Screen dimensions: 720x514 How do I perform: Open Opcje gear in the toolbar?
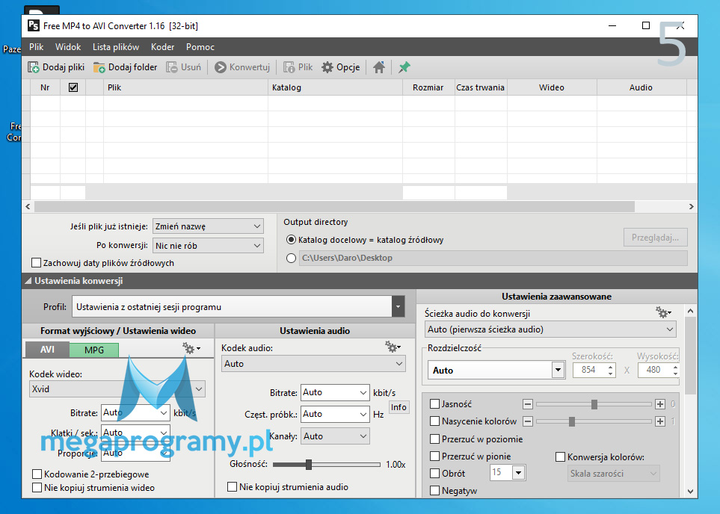(x=327, y=67)
